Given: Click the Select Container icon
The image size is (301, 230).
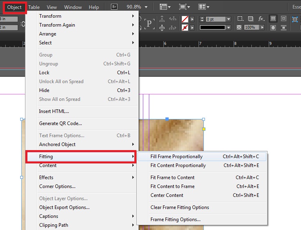Looking at the screenshot, I should coord(162,19).
